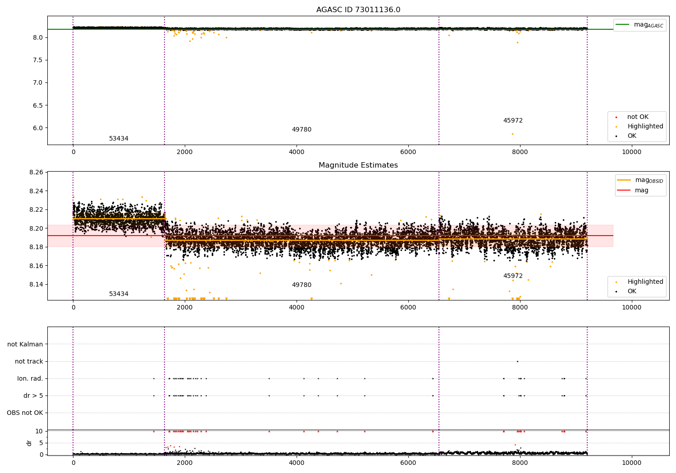Click OBSID label 49780 in Magnitude Estimates plot
This screenshot has width=676, height=473.
coord(302,285)
